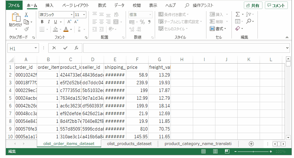
Task: Apply the Font Color A
Action: click(x=66, y=29)
